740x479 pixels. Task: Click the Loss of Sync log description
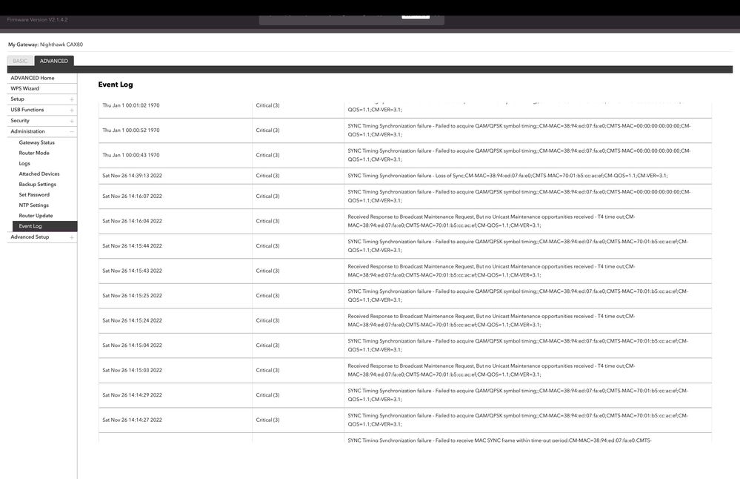507,175
